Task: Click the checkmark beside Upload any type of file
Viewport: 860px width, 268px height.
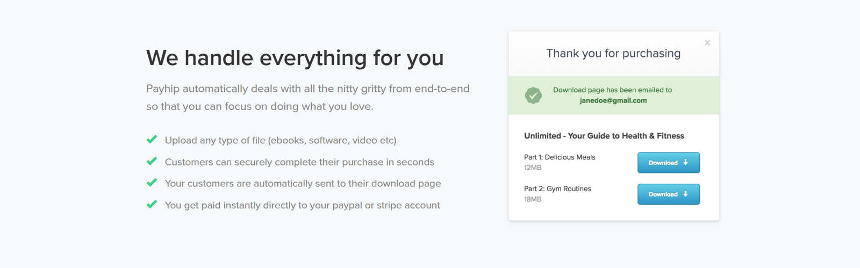Action: click(152, 140)
